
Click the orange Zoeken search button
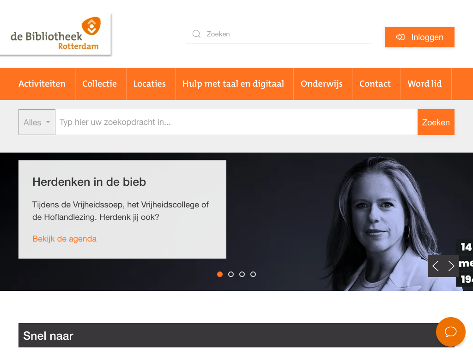(436, 122)
